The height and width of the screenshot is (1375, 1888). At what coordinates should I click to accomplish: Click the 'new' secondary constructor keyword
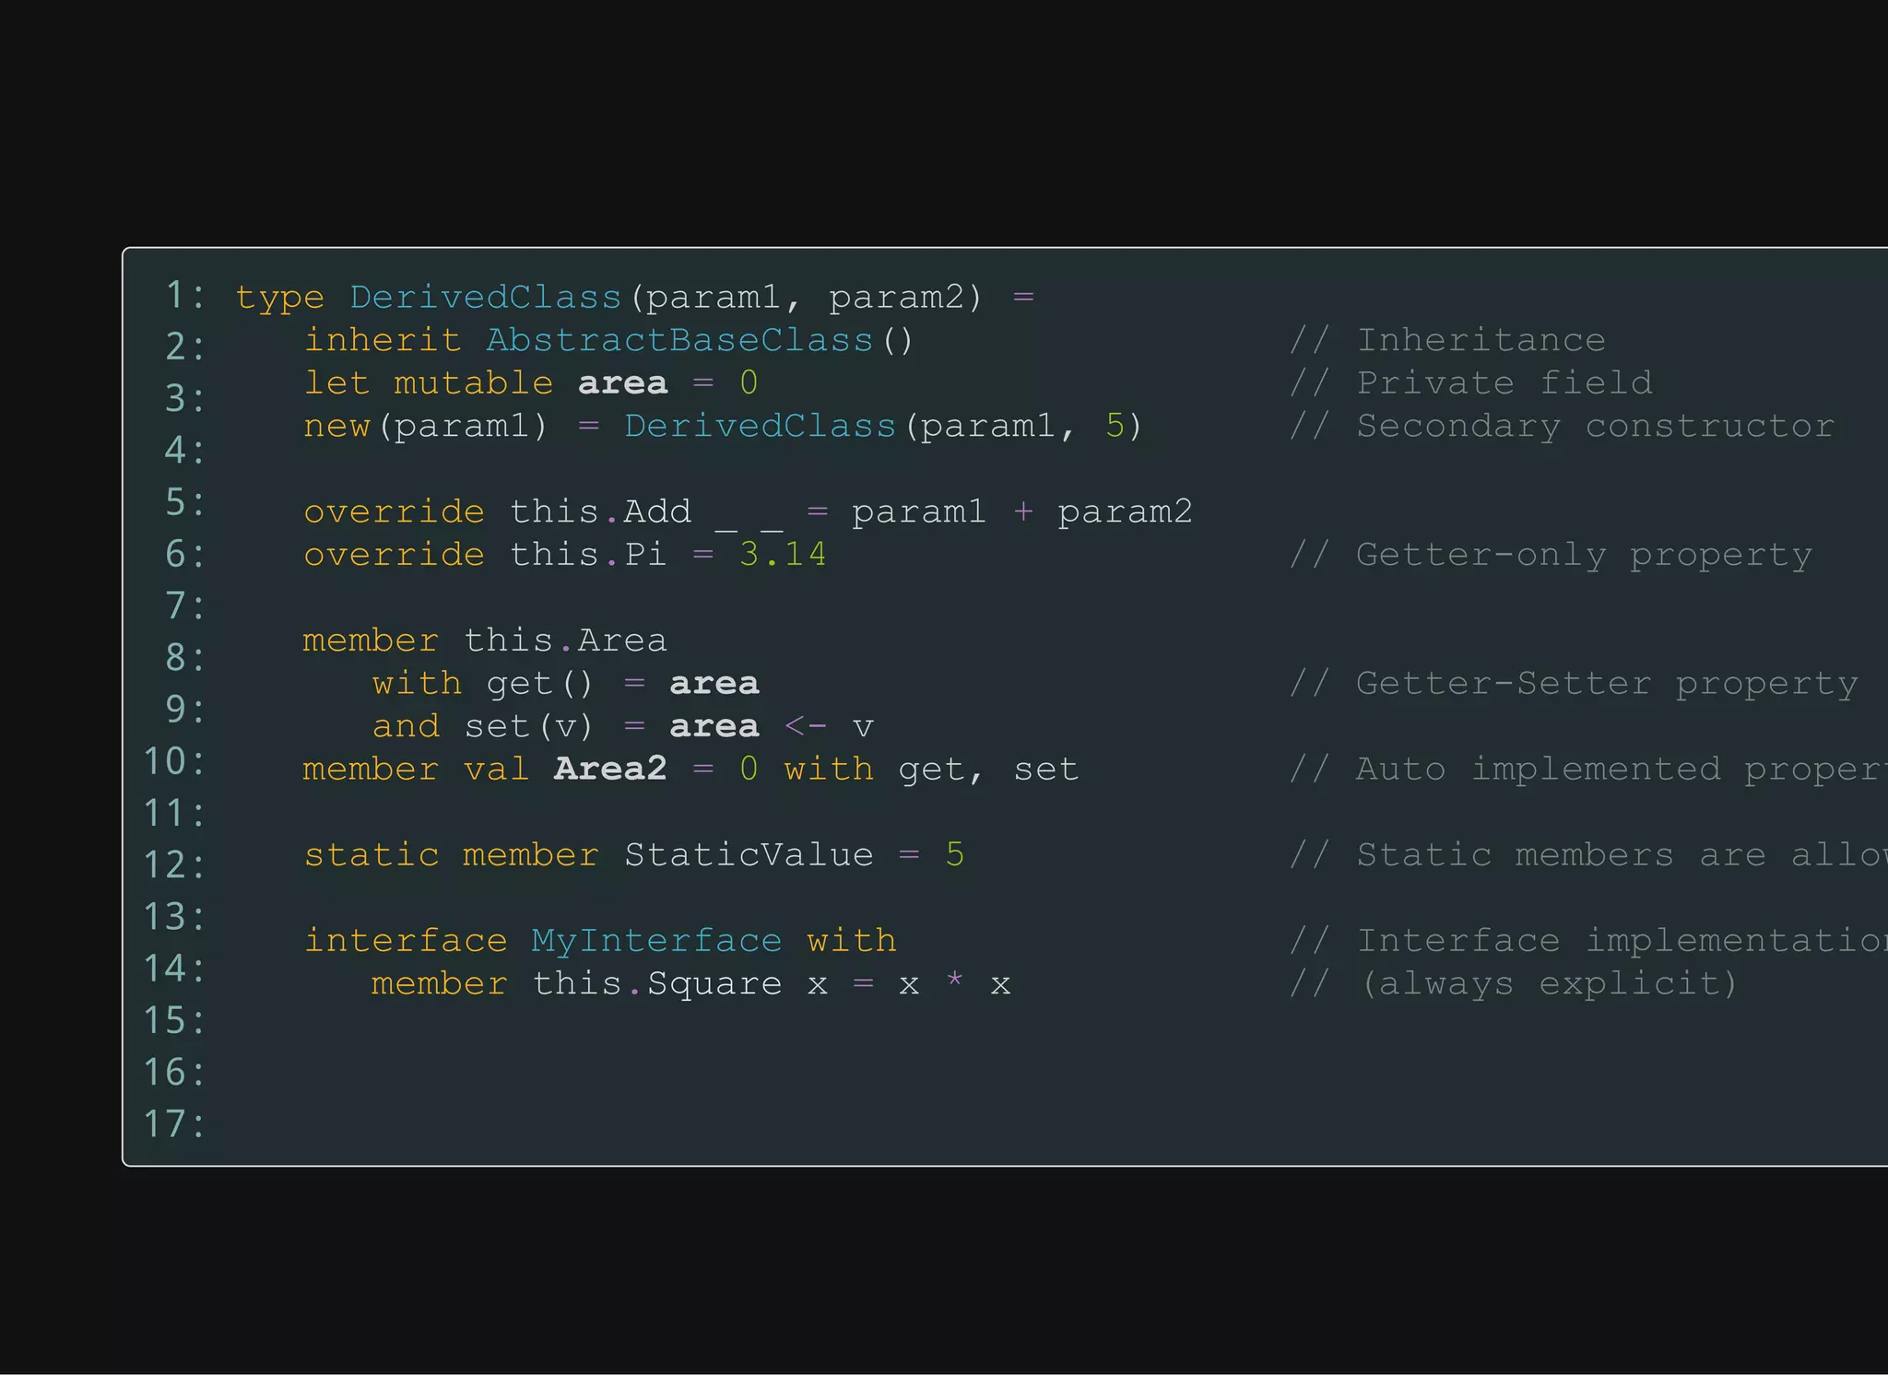point(336,427)
